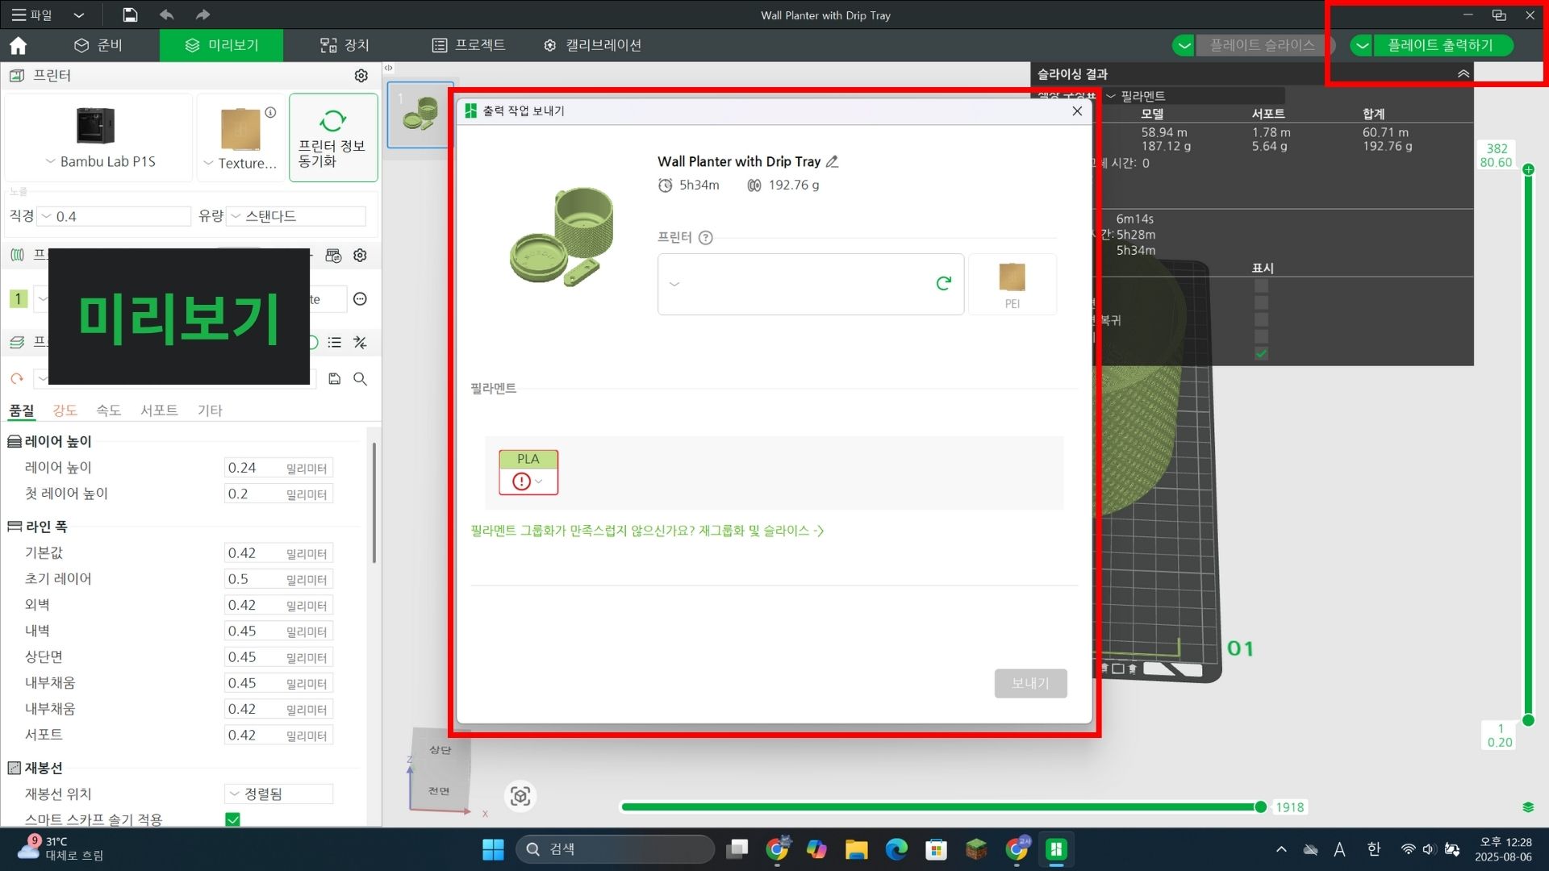Follow 재그룹화 및 슬라이스 link
1549x871 pixels.
click(x=761, y=531)
